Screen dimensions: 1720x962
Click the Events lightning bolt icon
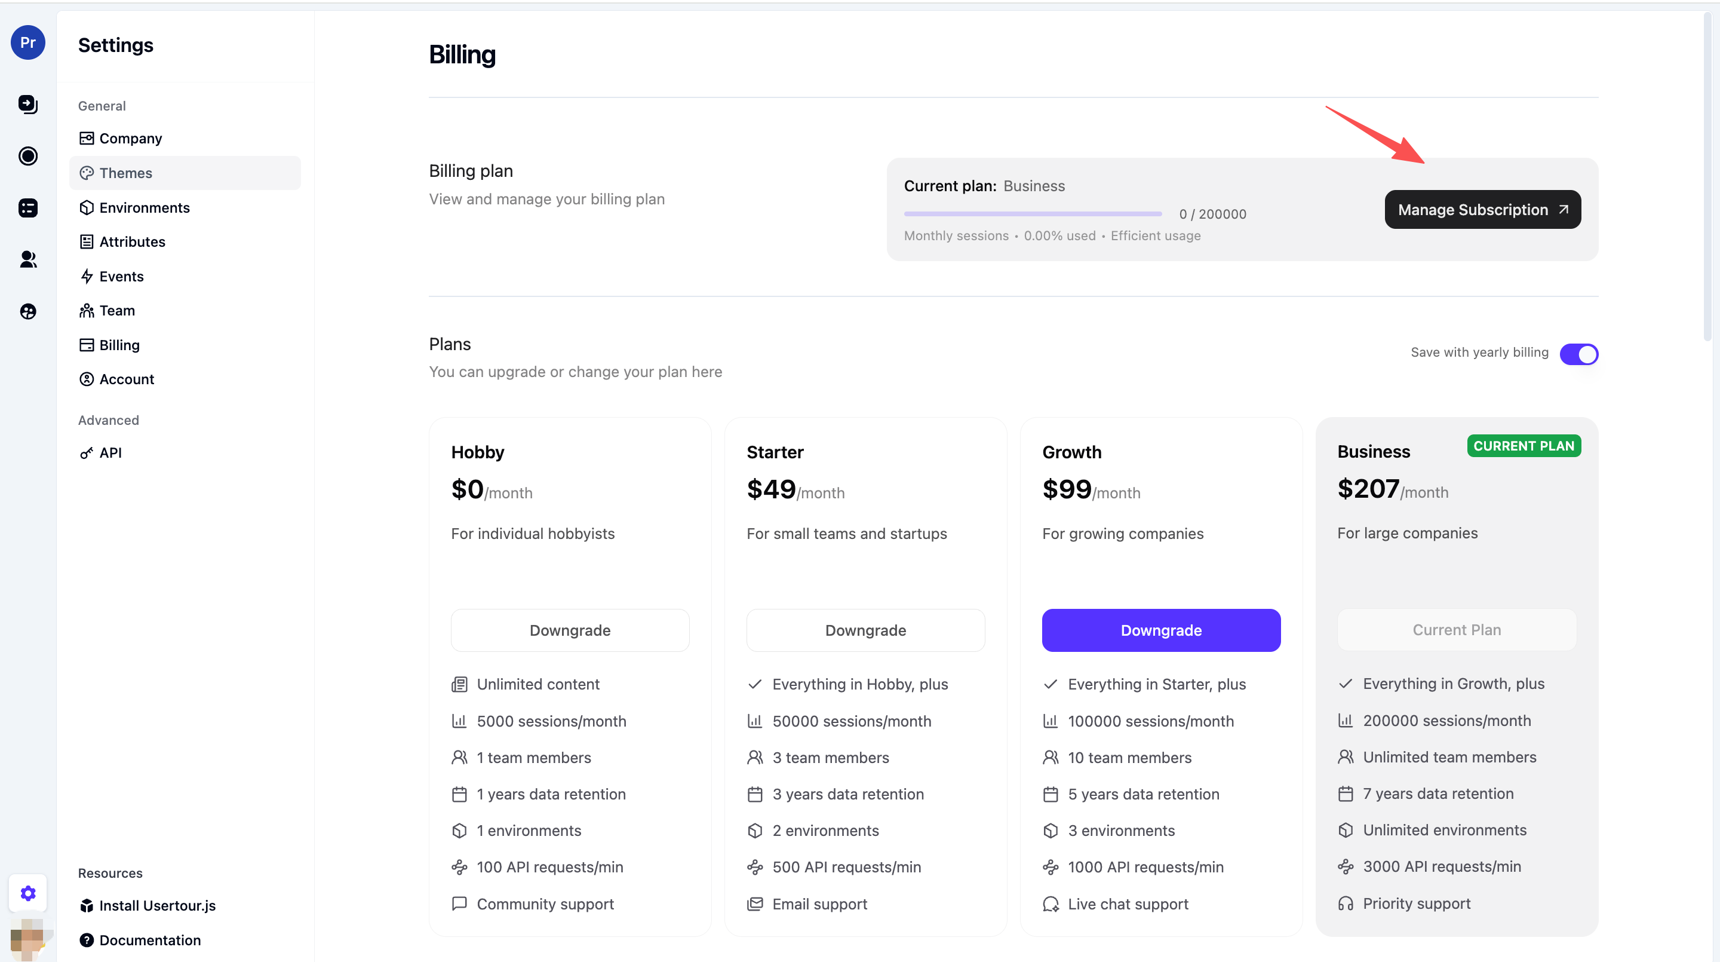click(x=87, y=276)
